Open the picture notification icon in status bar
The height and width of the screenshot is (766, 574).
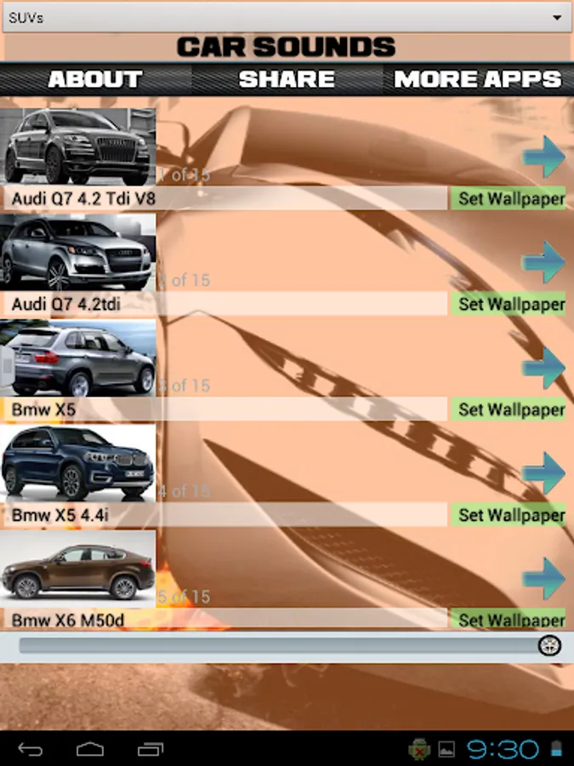(446, 749)
